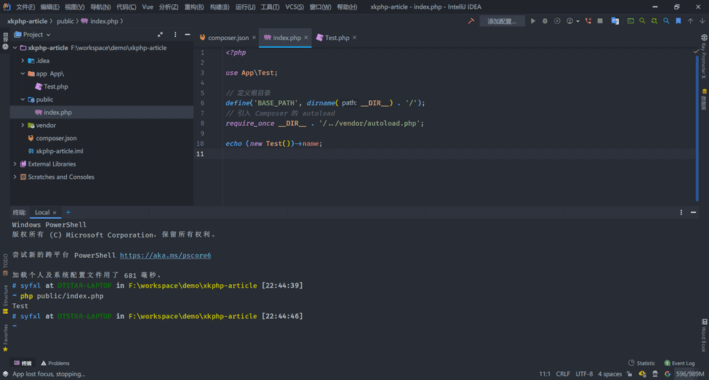The width and height of the screenshot is (709, 380).
Task: Select composer.json in the project tree
Action: click(56, 138)
